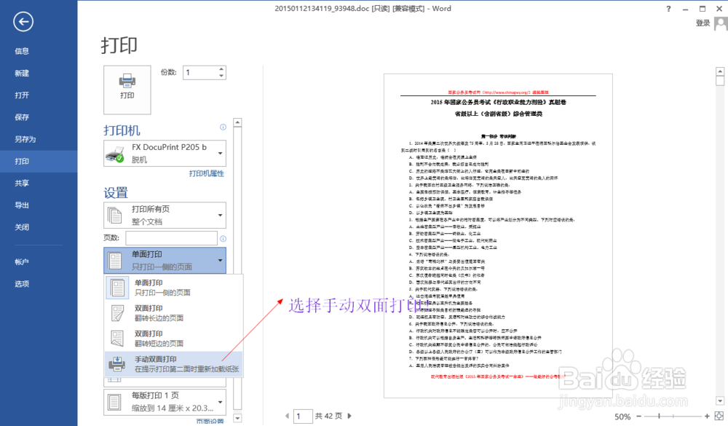728x426 pixels.
Task: Open the 打印机属性 link
Action: tap(207, 173)
